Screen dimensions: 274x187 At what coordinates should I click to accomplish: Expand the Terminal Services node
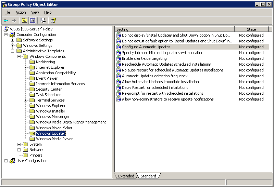click(25, 100)
